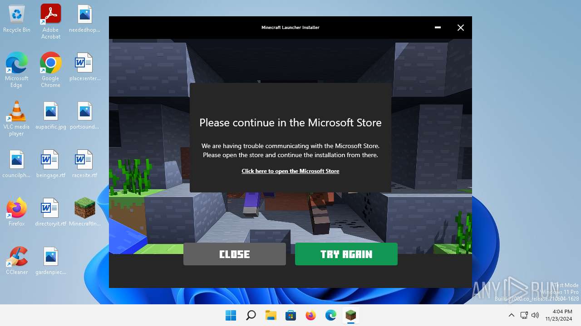This screenshot has height=326, width=581.
Task: Select the placesenter... Word document icon
Action: pos(84,67)
